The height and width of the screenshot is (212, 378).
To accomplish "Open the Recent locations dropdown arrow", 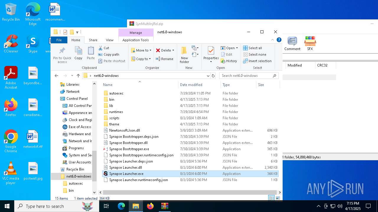I will pos(72,76).
